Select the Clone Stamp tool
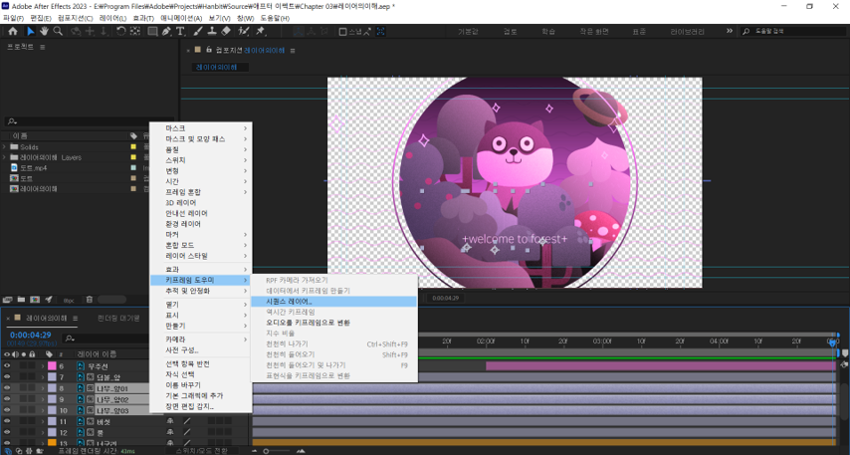 (212, 32)
